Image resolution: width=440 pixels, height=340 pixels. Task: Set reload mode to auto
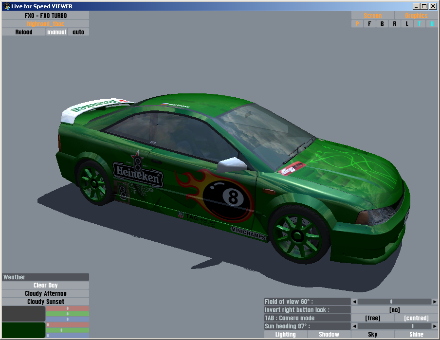tap(78, 32)
